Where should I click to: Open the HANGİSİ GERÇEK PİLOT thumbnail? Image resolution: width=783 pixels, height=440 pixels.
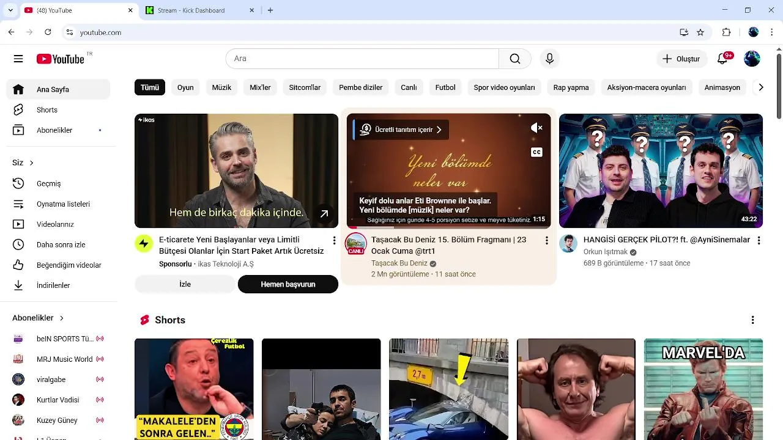[x=661, y=170]
